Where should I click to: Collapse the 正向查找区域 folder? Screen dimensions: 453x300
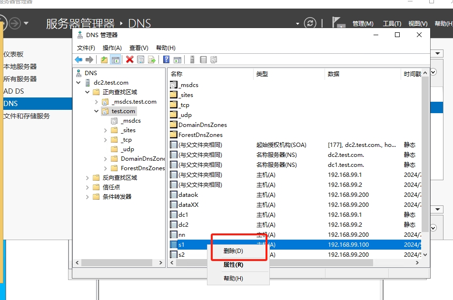(x=87, y=92)
